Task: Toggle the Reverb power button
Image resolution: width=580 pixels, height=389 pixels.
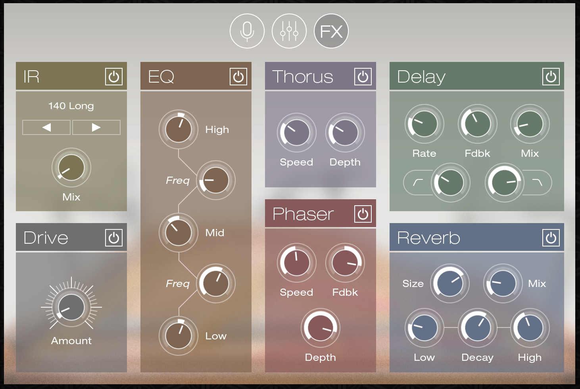Action: coord(551,238)
